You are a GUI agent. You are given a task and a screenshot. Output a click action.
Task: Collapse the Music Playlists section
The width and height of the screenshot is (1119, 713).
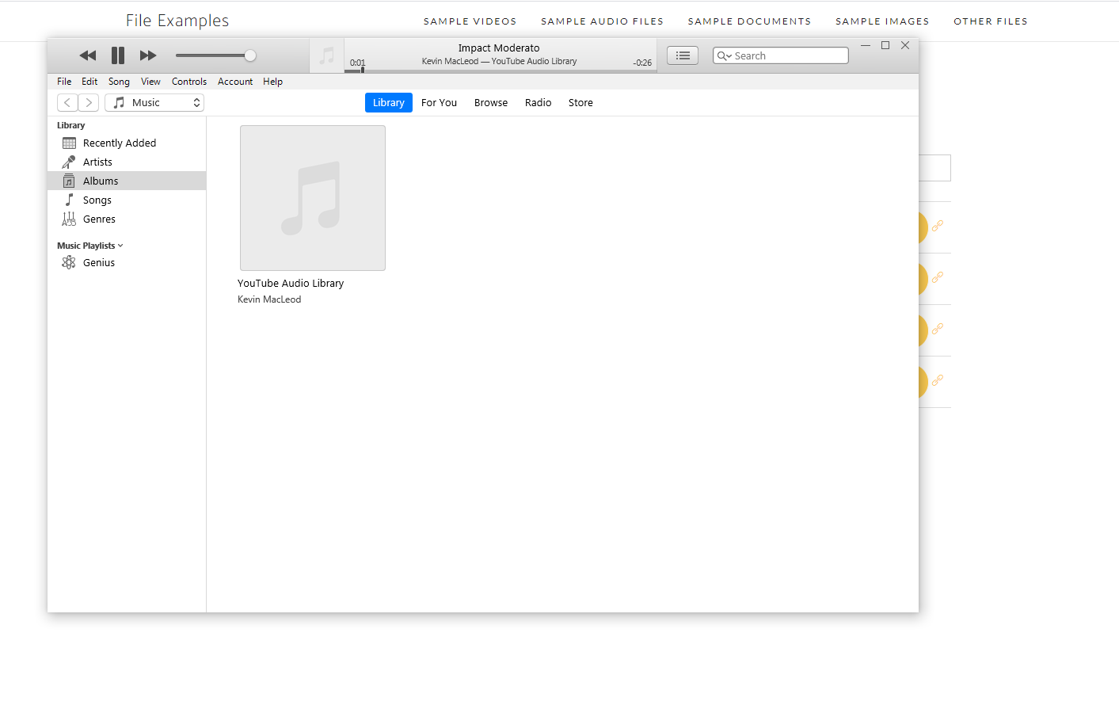pos(120,246)
